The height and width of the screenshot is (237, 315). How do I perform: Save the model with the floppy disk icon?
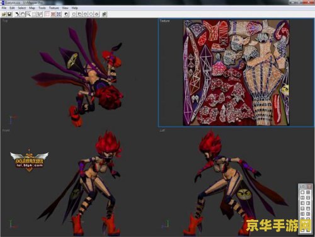[9, 14]
